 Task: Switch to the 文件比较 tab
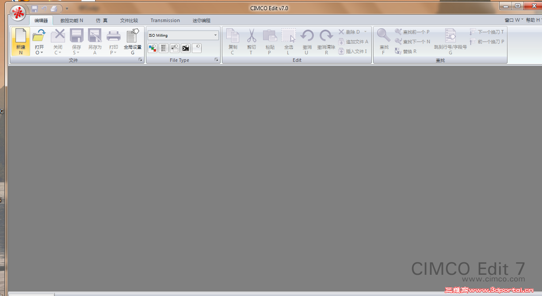[129, 20]
